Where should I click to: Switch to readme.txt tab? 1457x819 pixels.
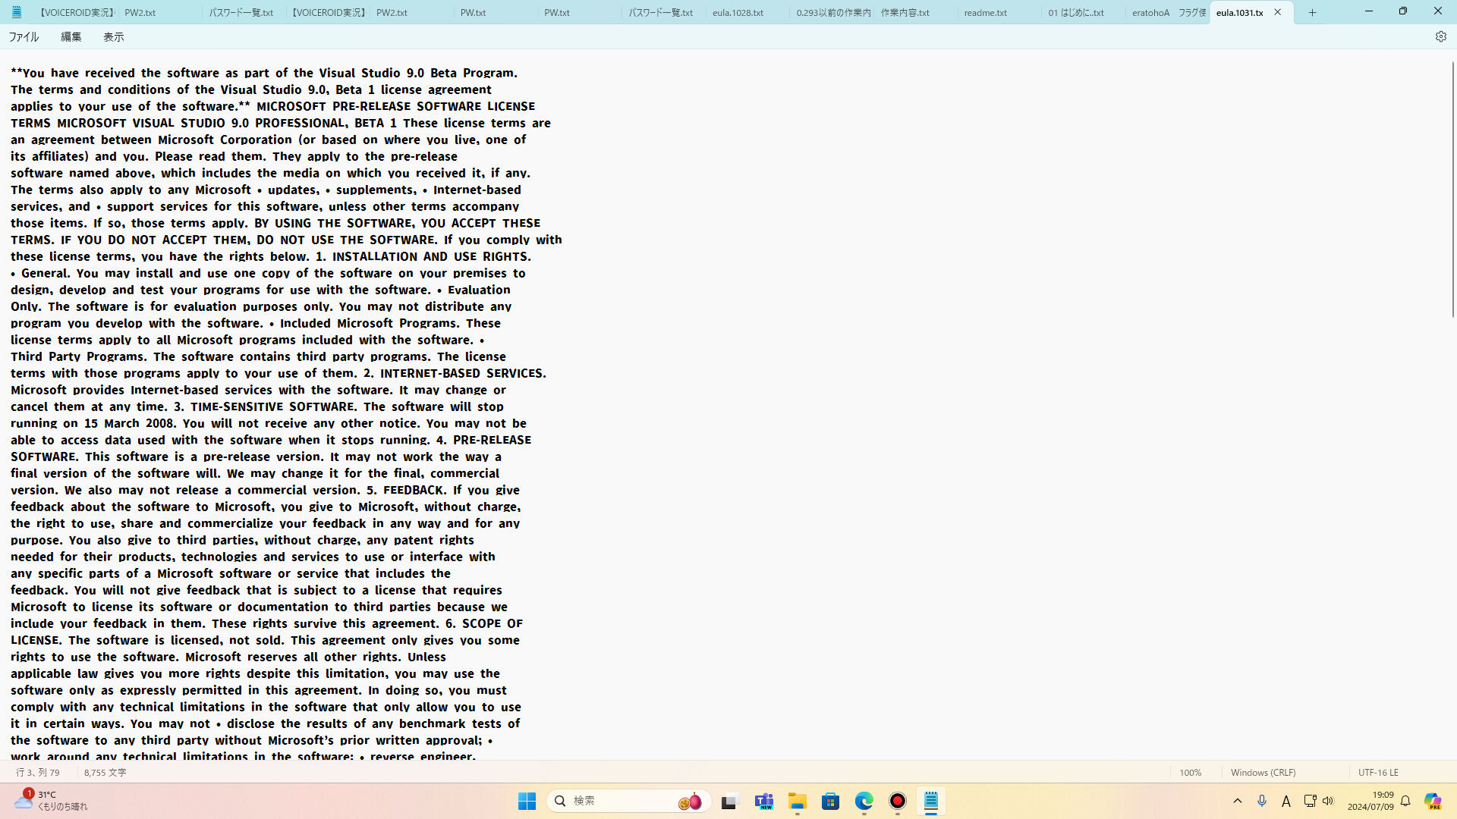click(985, 12)
